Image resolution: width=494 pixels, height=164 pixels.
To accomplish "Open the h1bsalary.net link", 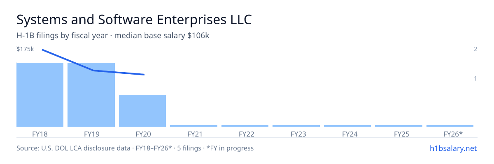I will pos(453,148).
